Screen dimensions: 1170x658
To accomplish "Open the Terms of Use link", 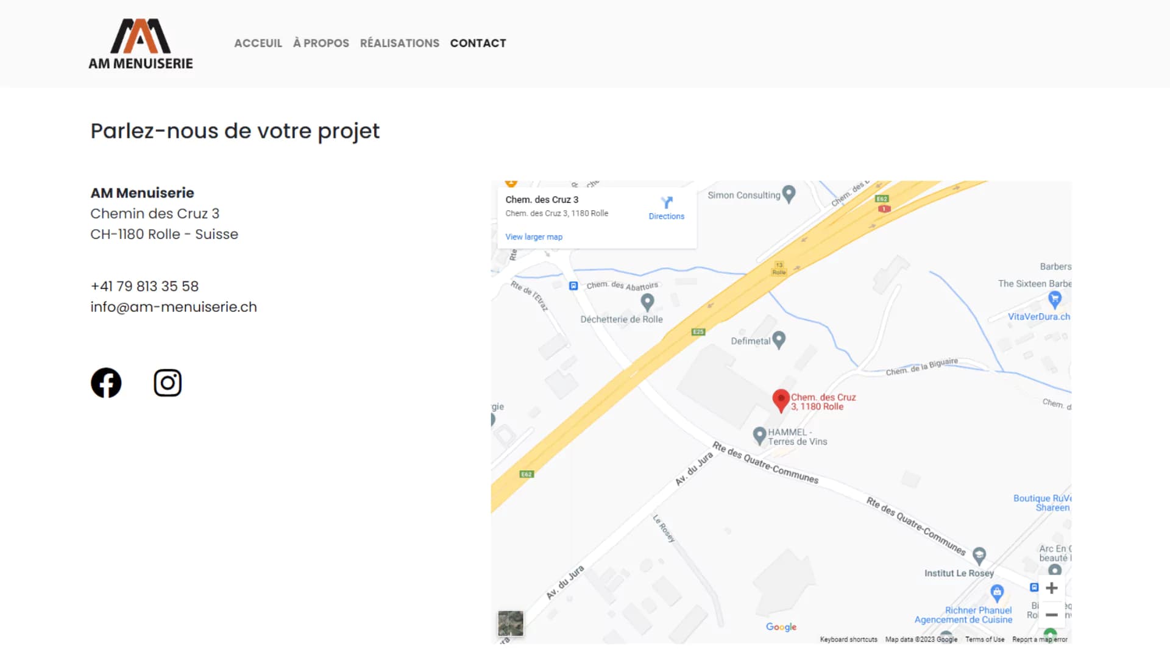I will [x=985, y=639].
